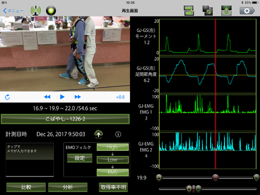Screen dimensions: 260x195
Task: Open the 比較 comparison button
Action: tap(26, 187)
